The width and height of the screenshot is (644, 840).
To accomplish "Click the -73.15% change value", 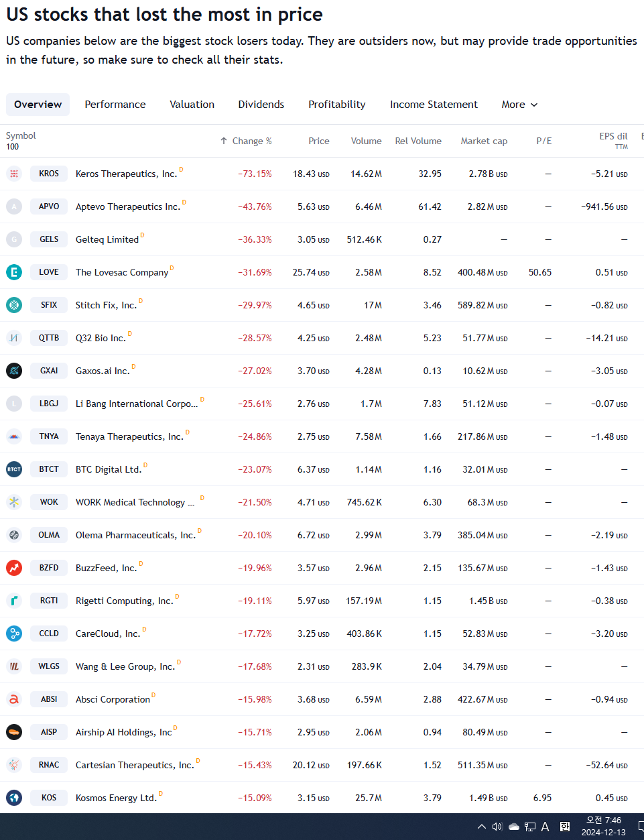I will click(255, 174).
